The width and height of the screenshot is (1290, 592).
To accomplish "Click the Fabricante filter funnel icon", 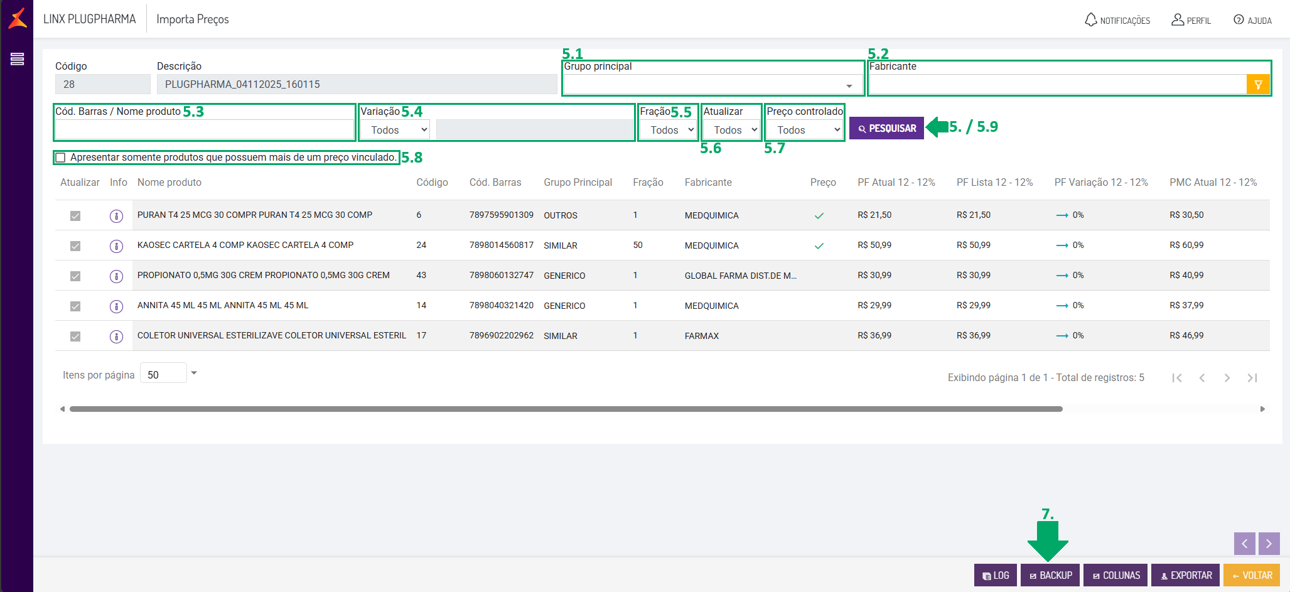I will (x=1258, y=84).
